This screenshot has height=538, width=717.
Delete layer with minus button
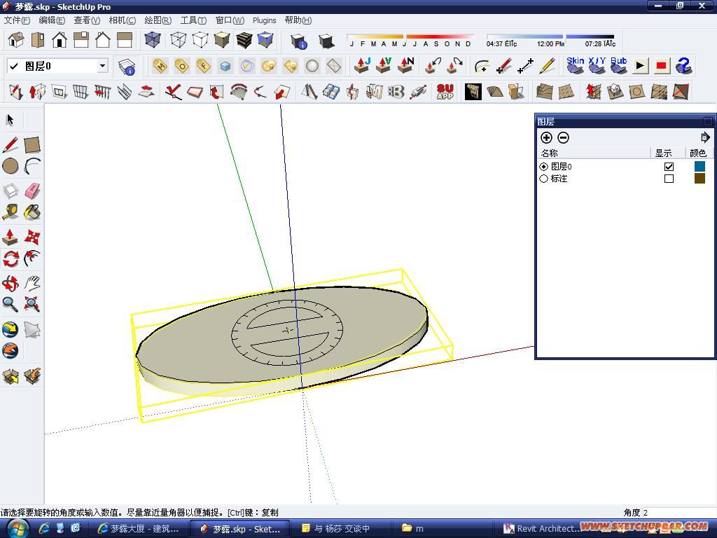564,137
